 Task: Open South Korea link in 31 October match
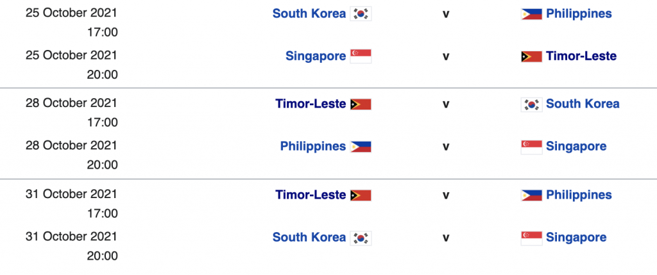point(309,237)
